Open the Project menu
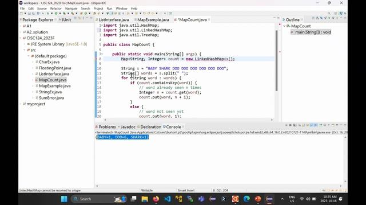This screenshot has height=205, width=366. click(98, 9)
